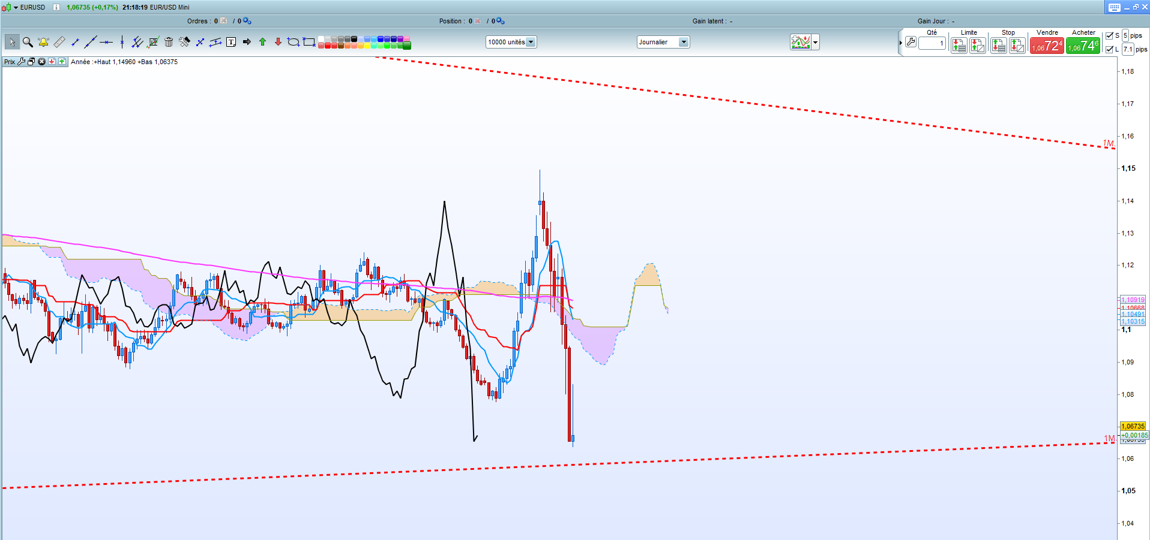This screenshot has height=540, width=1150.
Task: Click the upper 1M trendline label
Action: 1108,143
